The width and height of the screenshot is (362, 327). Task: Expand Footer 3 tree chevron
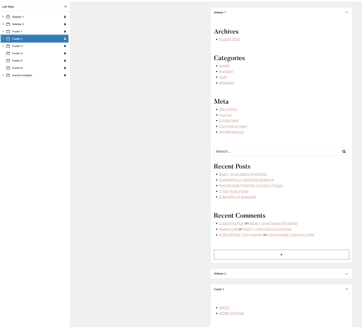click(3, 46)
